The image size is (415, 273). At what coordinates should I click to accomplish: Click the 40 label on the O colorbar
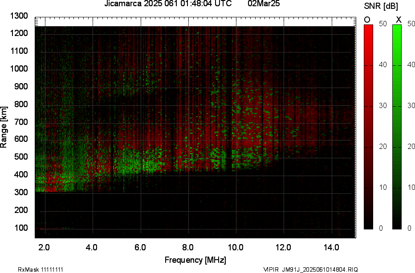point(382,65)
